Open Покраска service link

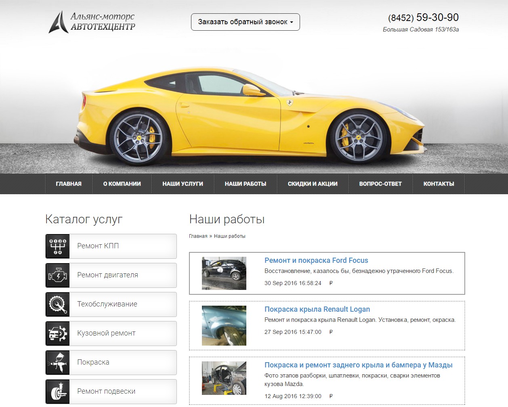[x=111, y=363]
